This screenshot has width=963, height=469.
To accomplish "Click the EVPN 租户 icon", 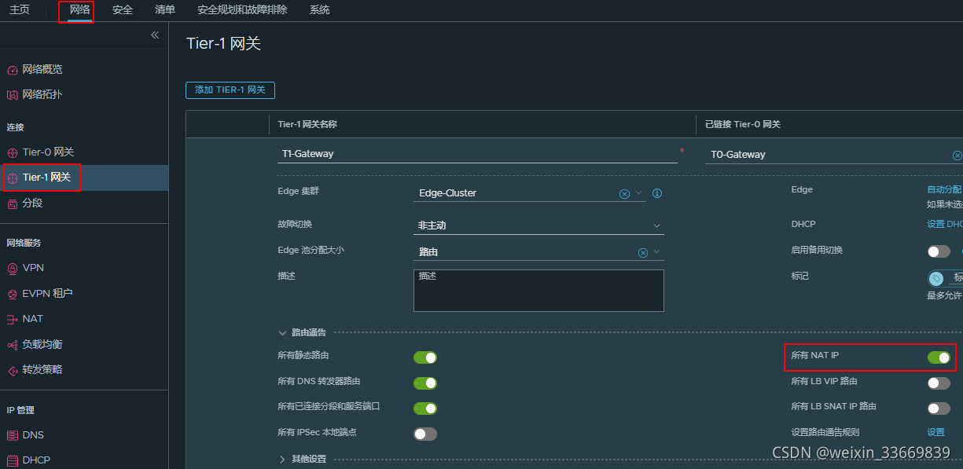I will point(12,294).
